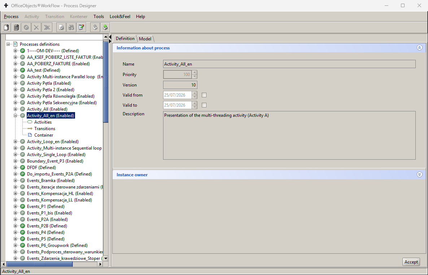The width and height of the screenshot is (428, 275).
Task: Click the Processes definitions root document icon
Action: (15, 44)
